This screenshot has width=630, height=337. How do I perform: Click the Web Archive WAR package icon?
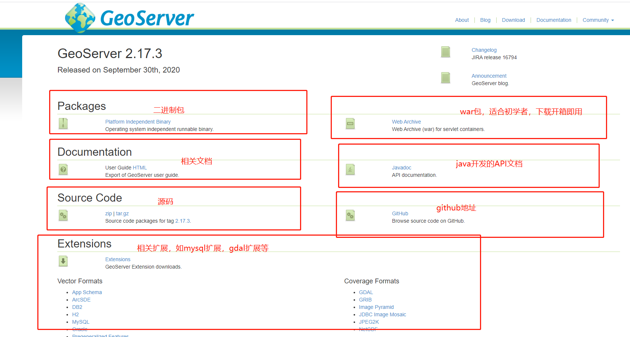[x=350, y=124]
